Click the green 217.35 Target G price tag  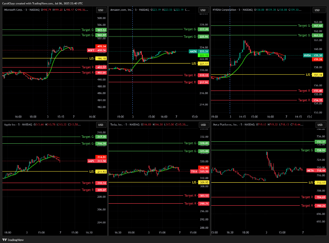pyautogui.click(x=101, y=137)
